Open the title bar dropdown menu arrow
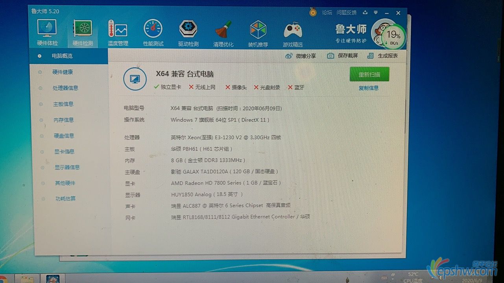 tap(376, 13)
